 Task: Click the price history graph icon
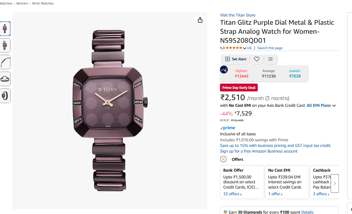coord(224,70)
